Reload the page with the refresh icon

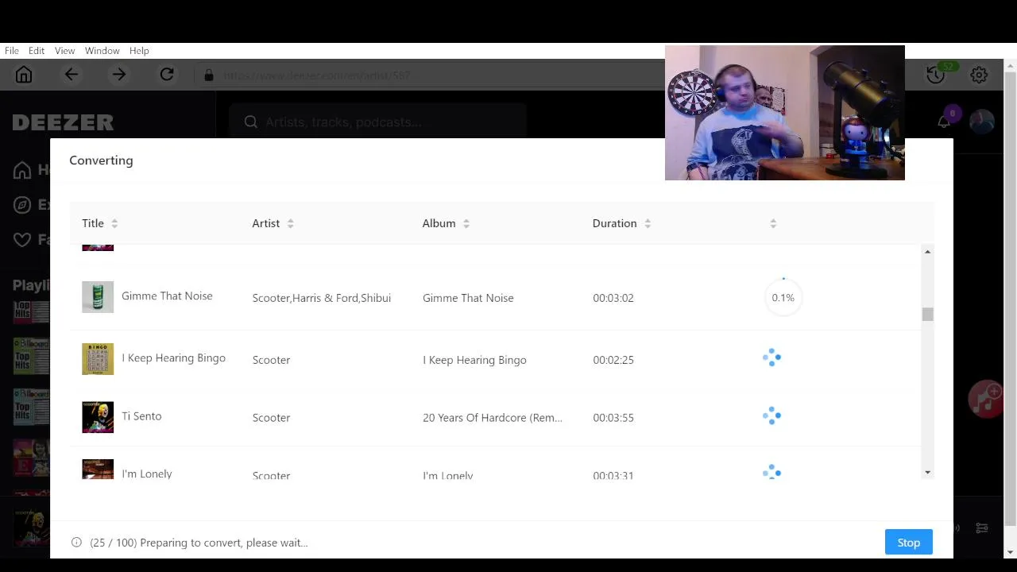pyautogui.click(x=167, y=75)
